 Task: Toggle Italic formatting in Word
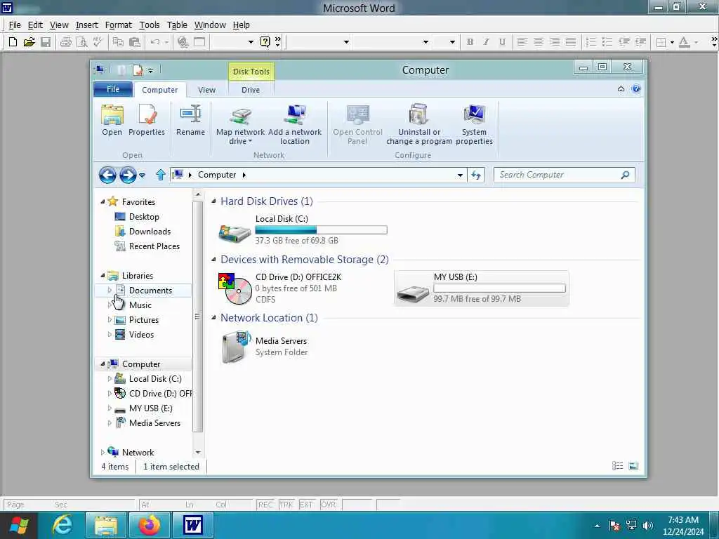coord(486,42)
